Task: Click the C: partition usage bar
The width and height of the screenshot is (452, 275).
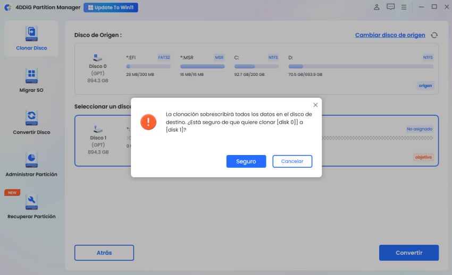Action: 256,66
